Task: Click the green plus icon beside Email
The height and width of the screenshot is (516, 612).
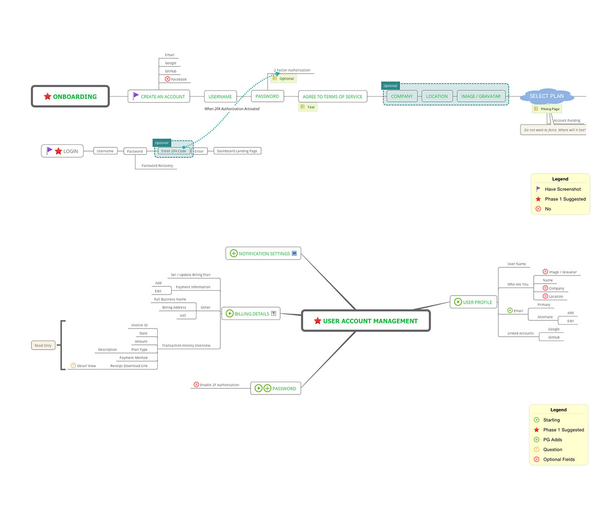Action: [x=510, y=310]
